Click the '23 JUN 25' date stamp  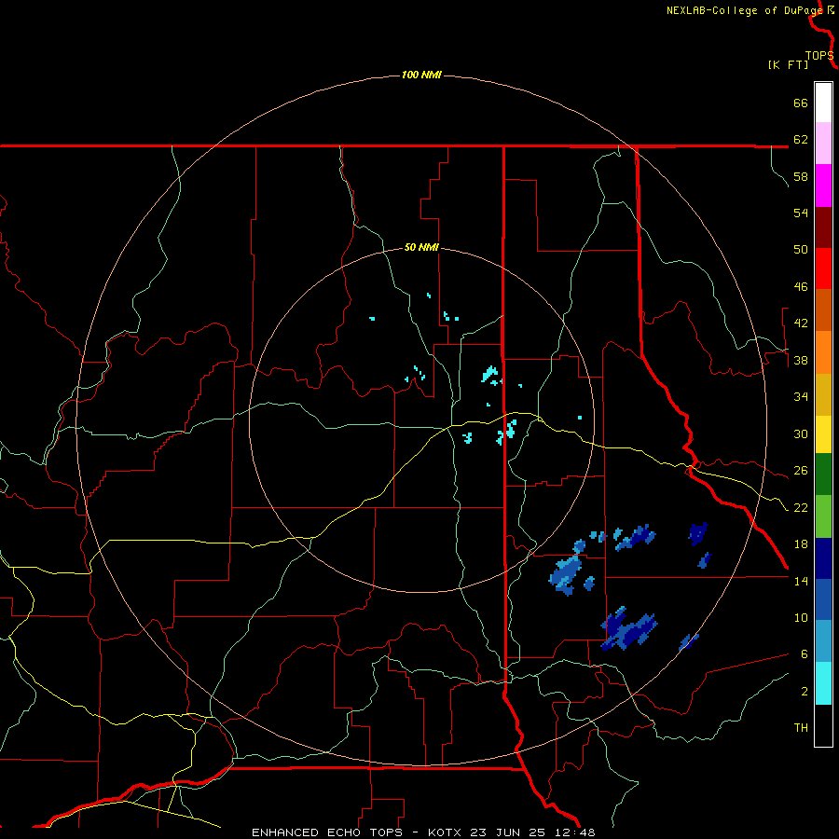pyautogui.click(x=507, y=832)
